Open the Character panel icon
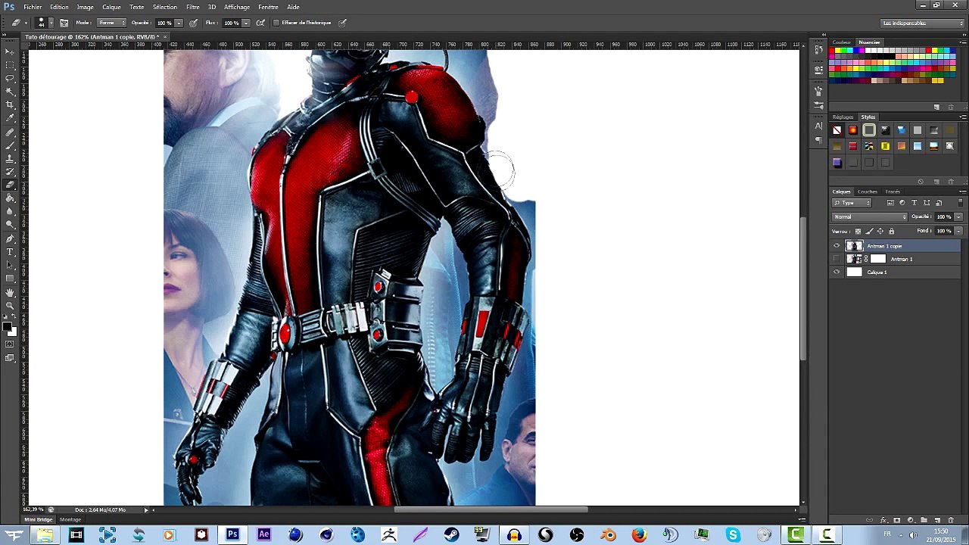Screen dimensions: 969x545 pyautogui.click(x=818, y=126)
